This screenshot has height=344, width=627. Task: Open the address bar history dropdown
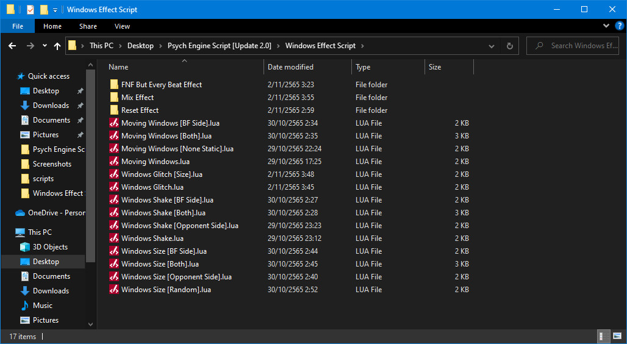coord(492,46)
